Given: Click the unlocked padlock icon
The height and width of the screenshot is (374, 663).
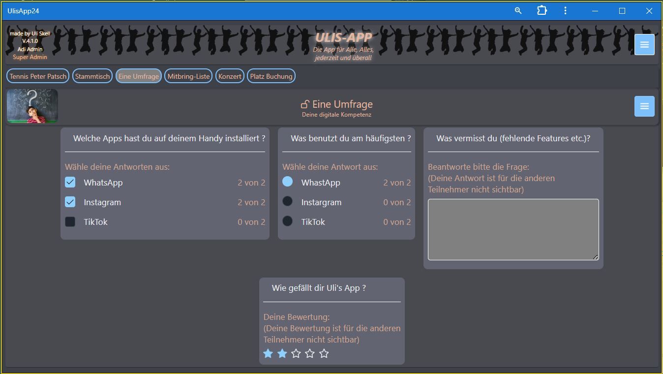Looking at the screenshot, I should point(305,104).
